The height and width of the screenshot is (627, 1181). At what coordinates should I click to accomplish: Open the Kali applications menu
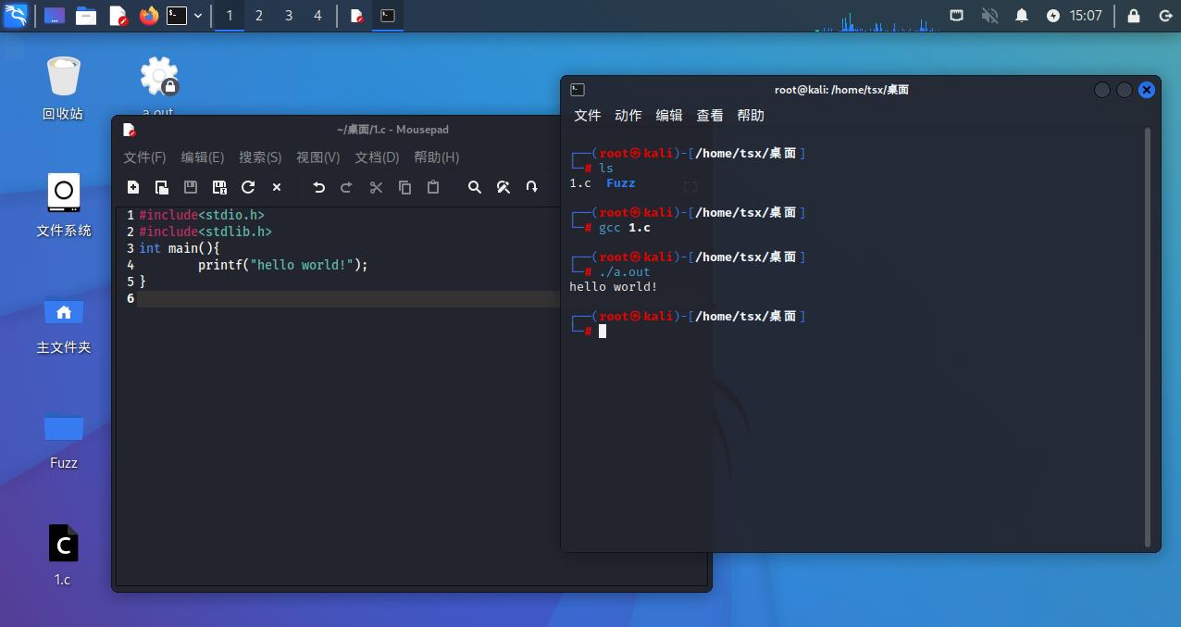16,16
